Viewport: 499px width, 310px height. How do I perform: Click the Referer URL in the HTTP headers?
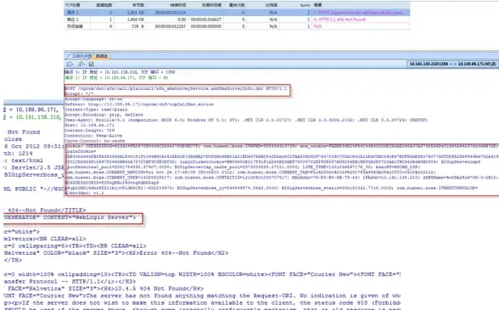tap(151, 104)
